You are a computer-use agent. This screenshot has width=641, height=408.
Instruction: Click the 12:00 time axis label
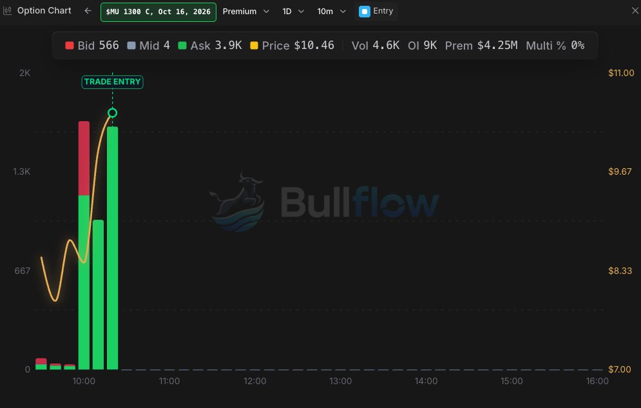254,381
